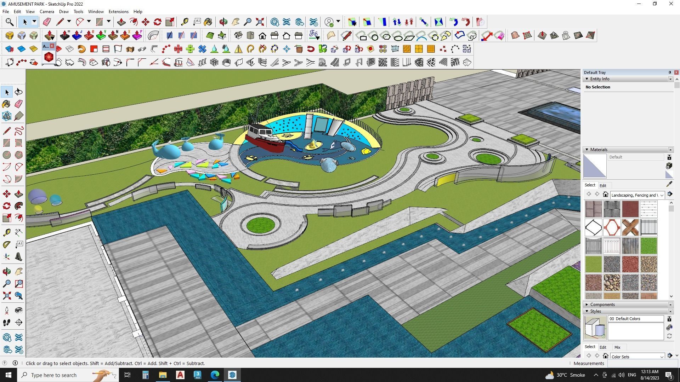Pick the wooden X-fence material swatch
This screenshot has width=680, height=382.
(630, 227)
